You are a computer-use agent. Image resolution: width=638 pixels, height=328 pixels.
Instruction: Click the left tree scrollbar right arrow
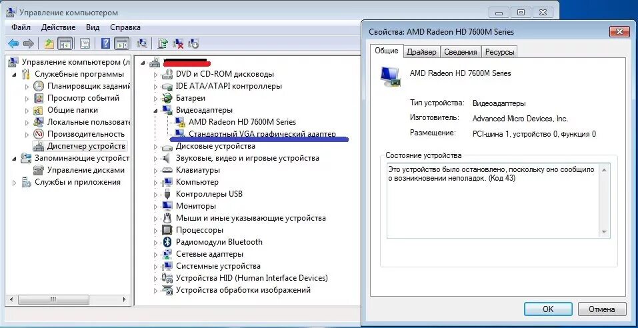125,299
